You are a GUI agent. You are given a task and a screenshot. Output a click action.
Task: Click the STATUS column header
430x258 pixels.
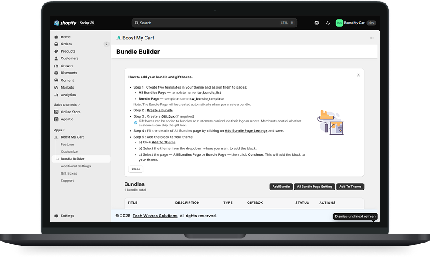[302, 203]
